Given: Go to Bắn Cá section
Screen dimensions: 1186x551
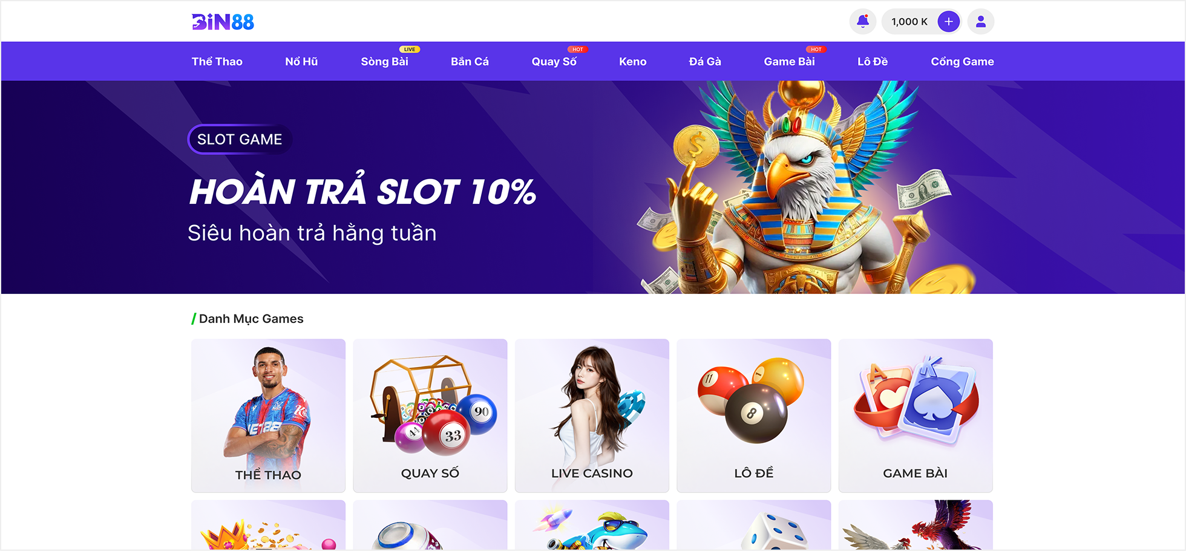Looking at the screenshot, I should [x=470, y=62].
